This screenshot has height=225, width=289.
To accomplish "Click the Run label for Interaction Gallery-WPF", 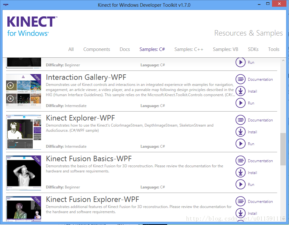I will 251,103.
